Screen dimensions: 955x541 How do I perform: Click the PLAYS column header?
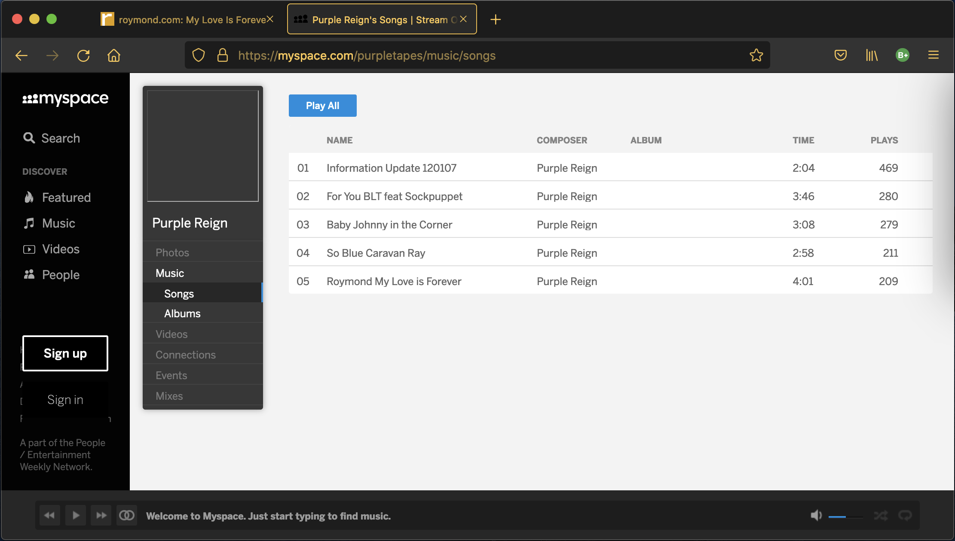[x=884, y=140]
